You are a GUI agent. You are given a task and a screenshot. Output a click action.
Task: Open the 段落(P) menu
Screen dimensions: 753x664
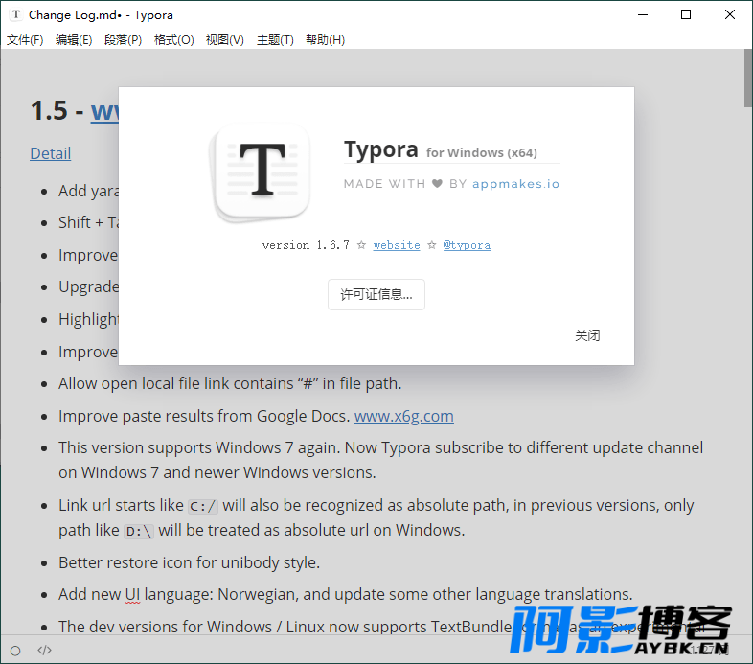(123, 40)
